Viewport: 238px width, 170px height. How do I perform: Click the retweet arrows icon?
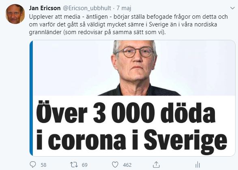[74, 165]
